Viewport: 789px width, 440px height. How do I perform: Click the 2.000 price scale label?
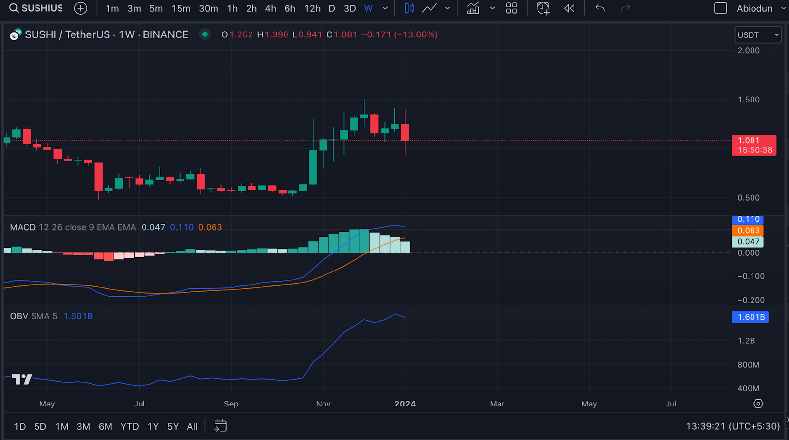pyautogui.click(x=749, y=51)
